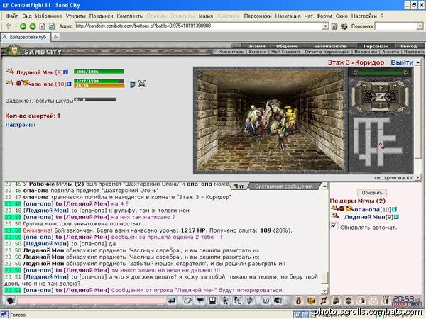Open the Поединки menu

tap(101, 16)
